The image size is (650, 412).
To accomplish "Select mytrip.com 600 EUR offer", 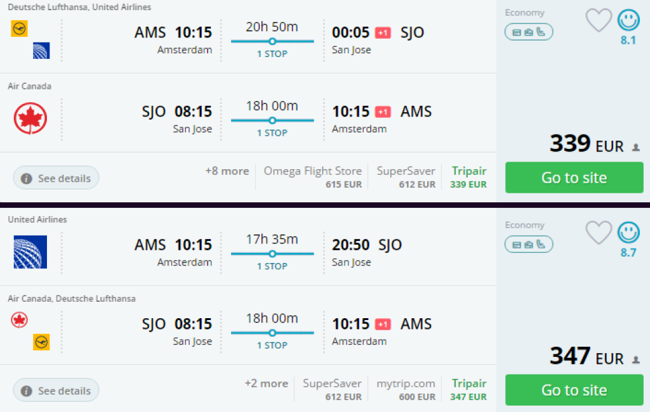I will click(x=406, y=389).
